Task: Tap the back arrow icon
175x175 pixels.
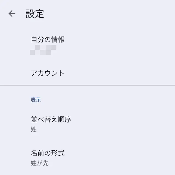Action: point(12,14)
